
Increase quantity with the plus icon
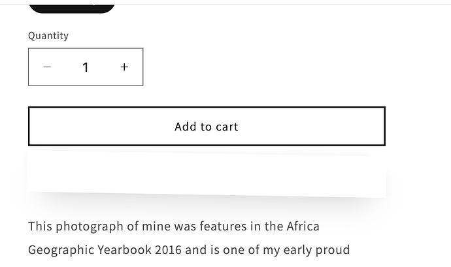[124, 67]
